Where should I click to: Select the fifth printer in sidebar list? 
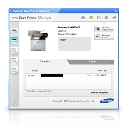click(x=14, y=70)
